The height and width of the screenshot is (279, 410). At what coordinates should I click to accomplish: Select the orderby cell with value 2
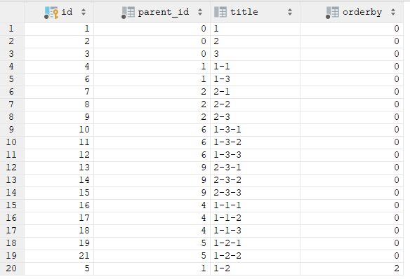pyautogui.click(x=352, y=268)
